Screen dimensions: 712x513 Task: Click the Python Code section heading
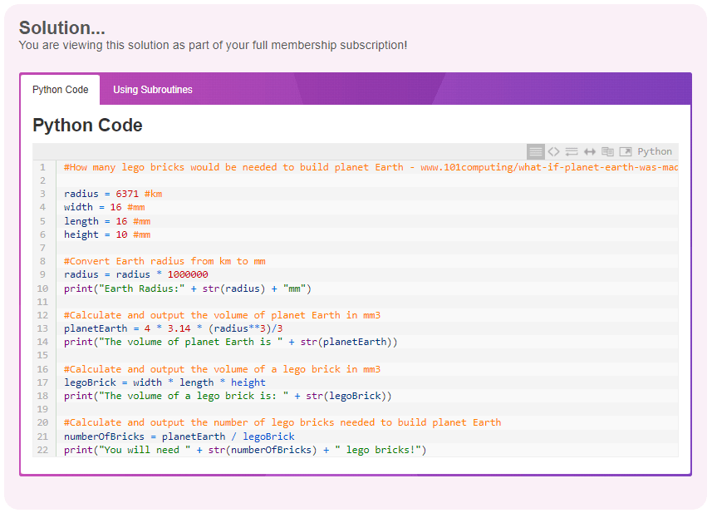click(87, 125)
